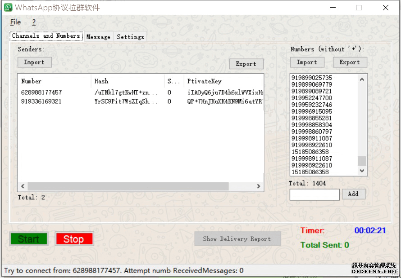
Task: Select number 919998858304 in the list
Action: [x=312, y=125]
